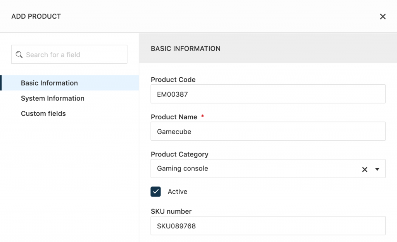Click the red asterisk beside Product Name
Screen dimensions: 397x242
pos(202,116)
